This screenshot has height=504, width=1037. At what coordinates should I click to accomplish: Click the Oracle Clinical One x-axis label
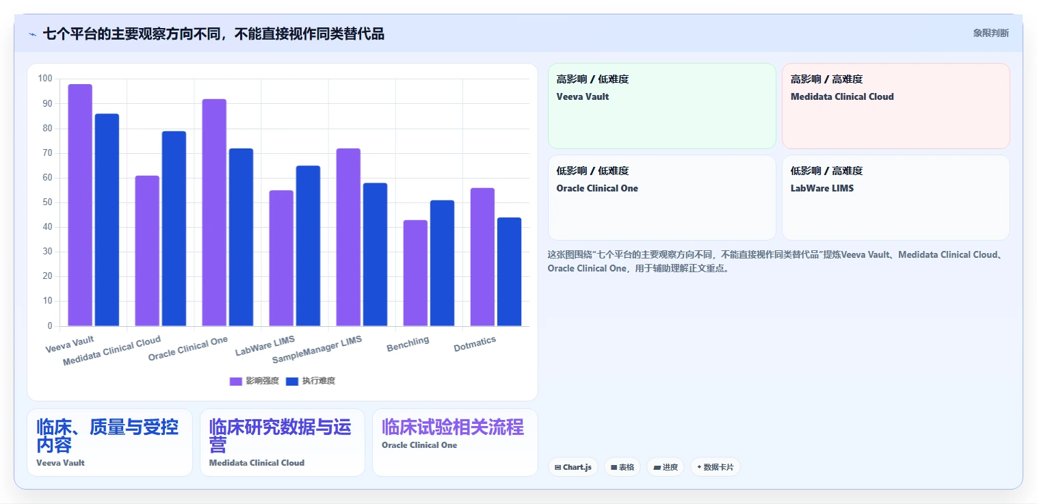click(187, 348)
